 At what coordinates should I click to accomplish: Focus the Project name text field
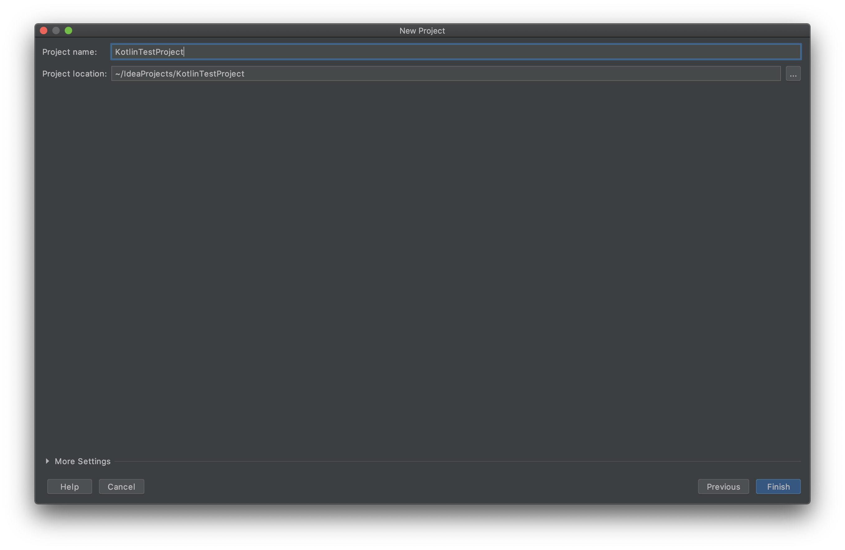coord(456,52)
